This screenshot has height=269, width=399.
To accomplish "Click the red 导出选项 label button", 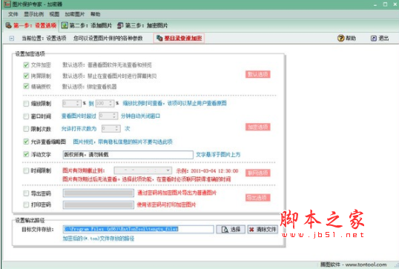I will (x=258, y=198).
